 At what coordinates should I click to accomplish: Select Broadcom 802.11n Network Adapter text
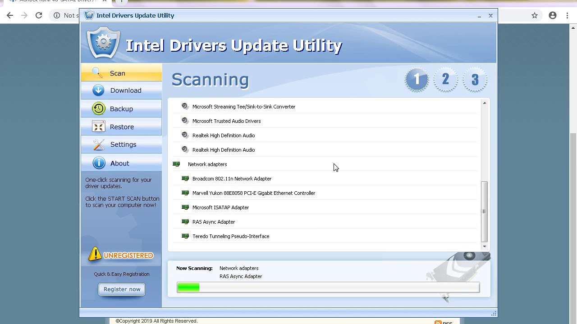pos(232,179)
